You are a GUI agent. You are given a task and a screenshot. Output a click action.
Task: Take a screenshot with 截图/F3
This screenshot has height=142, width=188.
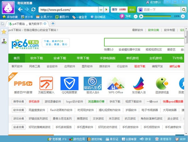tap(62, 17)
